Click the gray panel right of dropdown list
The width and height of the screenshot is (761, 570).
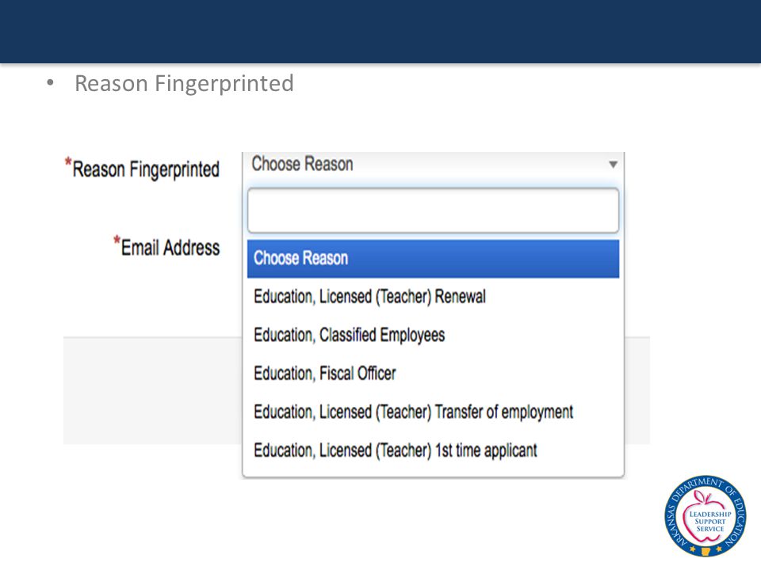(637, 390)
